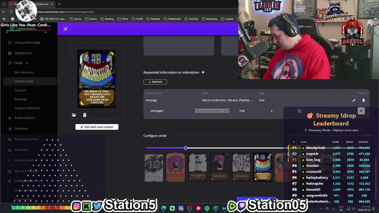Open Microsoft Edge from the taskbar
Screen dimensions: 379x213
[x=164, y=208]
